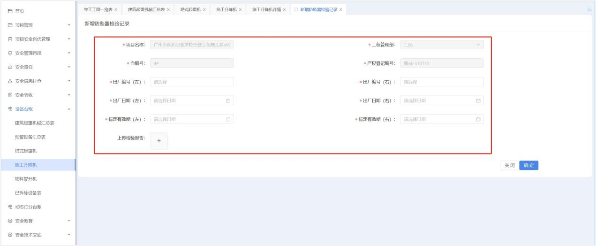Screen dimensions: 596x246
Task: Click the 关闭 button
Action: tap(509, 165)
